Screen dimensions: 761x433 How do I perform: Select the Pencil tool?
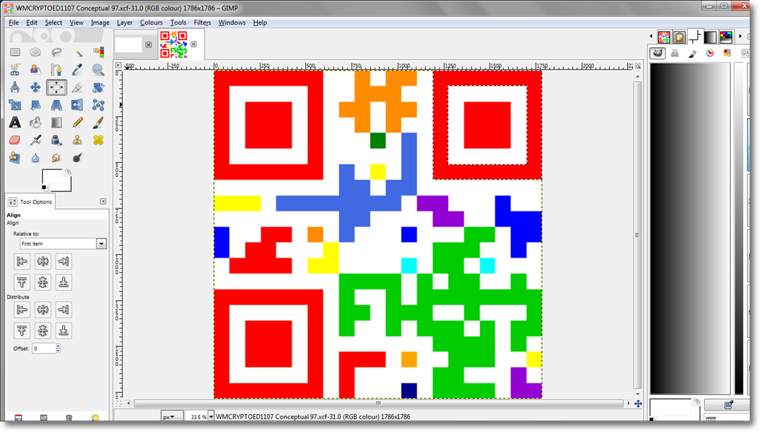78,123
